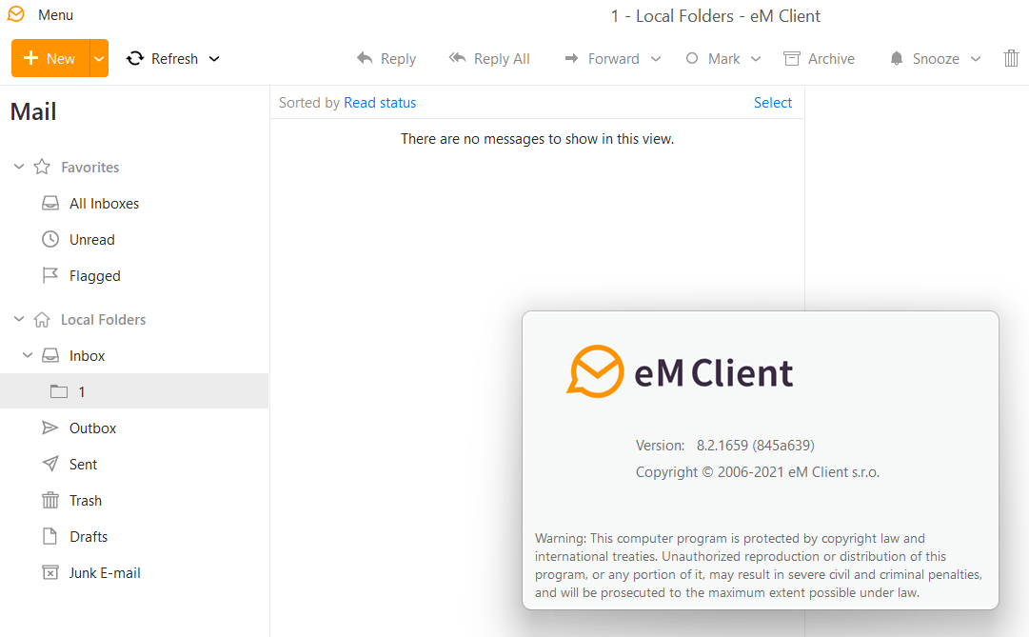This screenshot has height=637, width=1029.
Task: Click the Reply toolbar label
Action: point(398,59)
